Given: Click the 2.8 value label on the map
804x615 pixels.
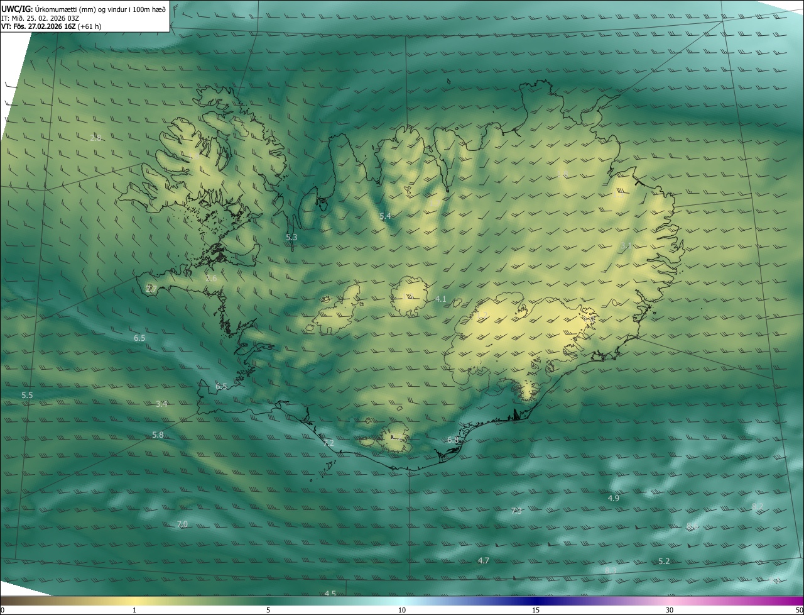Looking at the screenshot, I should point(95,138).
